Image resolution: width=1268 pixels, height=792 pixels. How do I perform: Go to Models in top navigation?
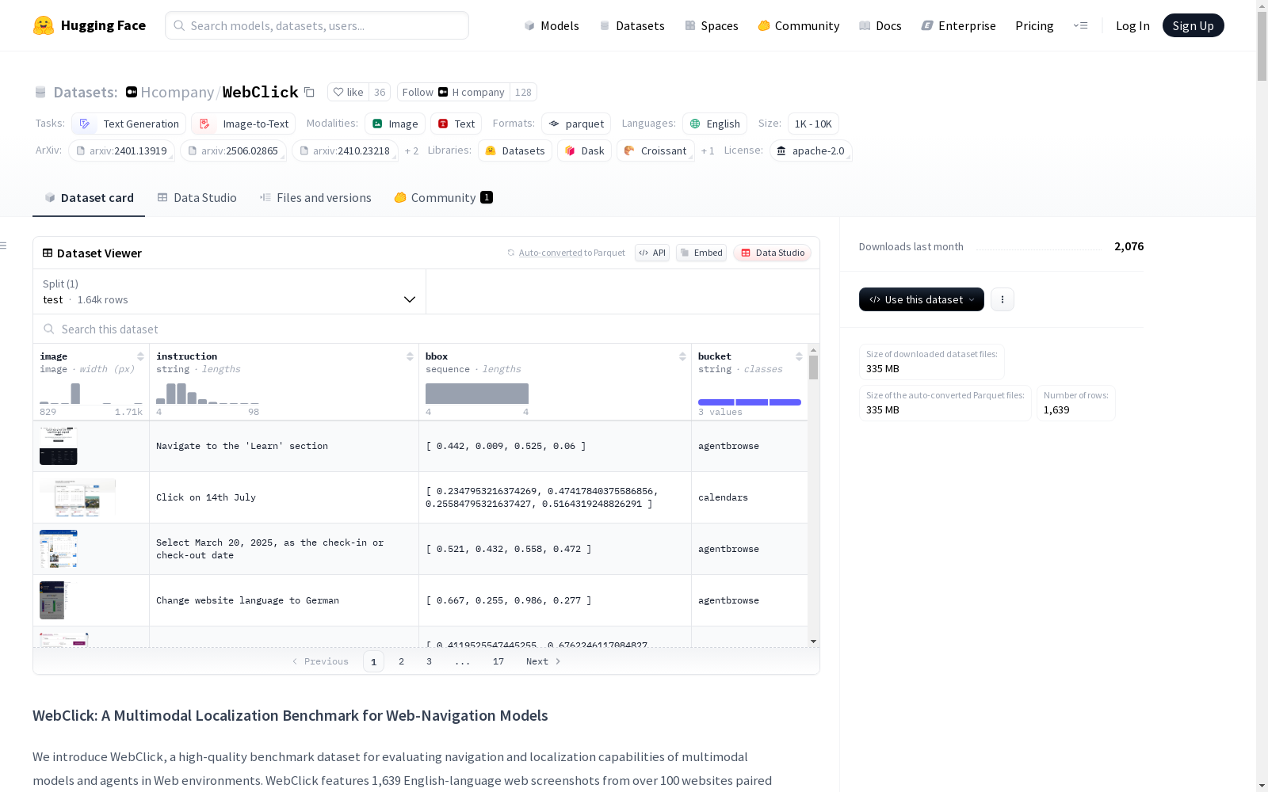(x=552, y=25)
